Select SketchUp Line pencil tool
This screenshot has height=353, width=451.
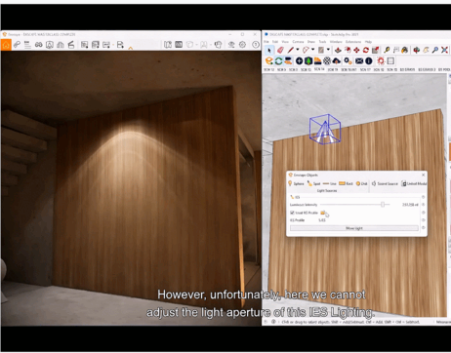(x=291, y=50)
